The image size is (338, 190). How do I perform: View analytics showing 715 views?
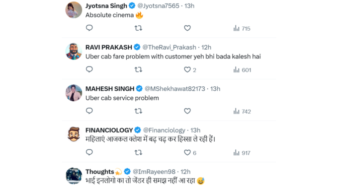[242, 28]
